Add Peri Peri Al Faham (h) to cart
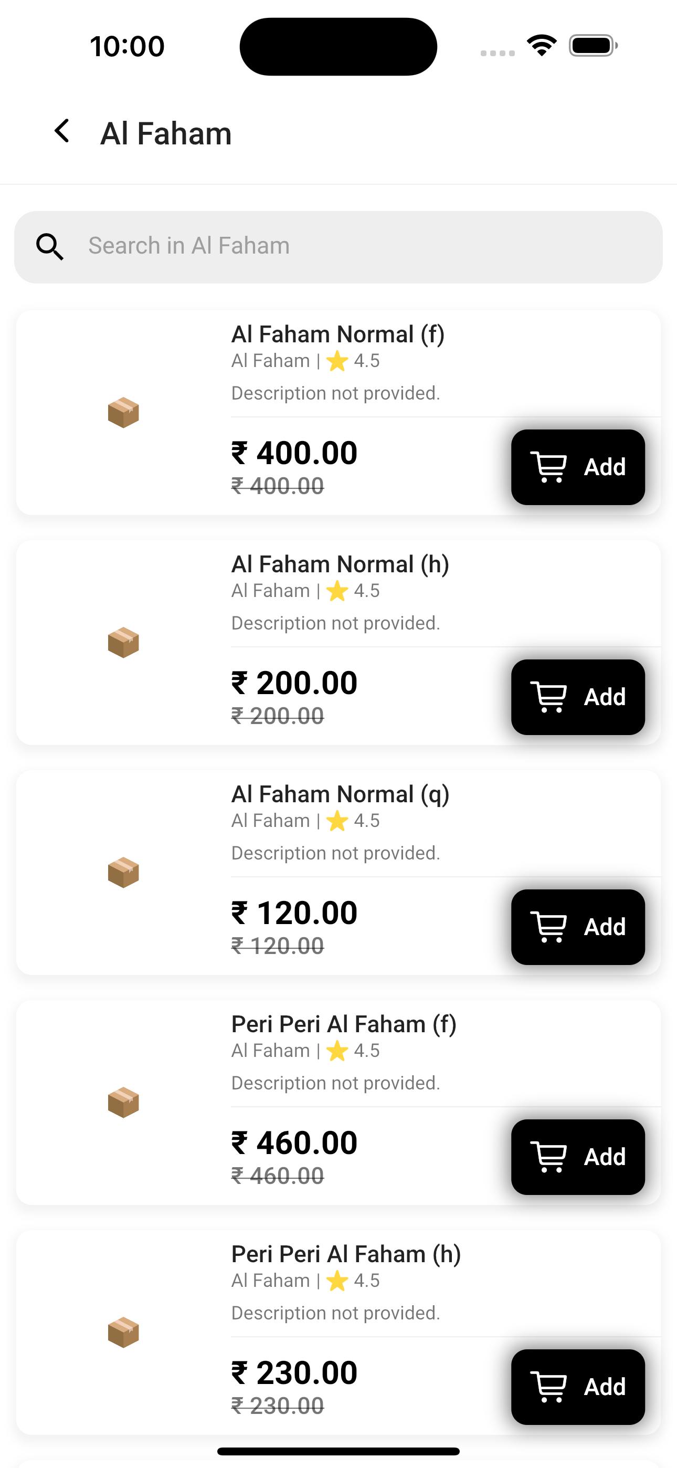 578,1387
